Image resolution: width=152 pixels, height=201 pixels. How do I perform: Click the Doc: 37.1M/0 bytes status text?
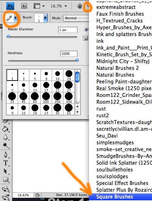click(x=71, y=195)
